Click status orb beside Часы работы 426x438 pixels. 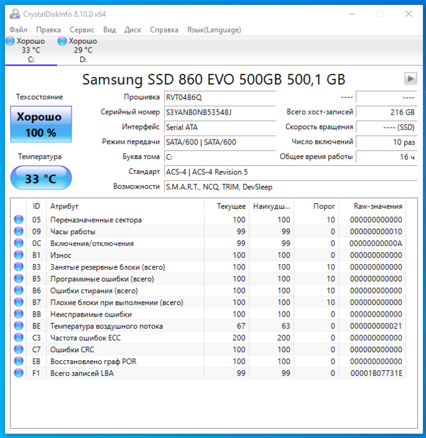coord(19,232)
